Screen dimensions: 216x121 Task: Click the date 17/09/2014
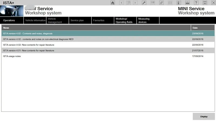(198, 56)
